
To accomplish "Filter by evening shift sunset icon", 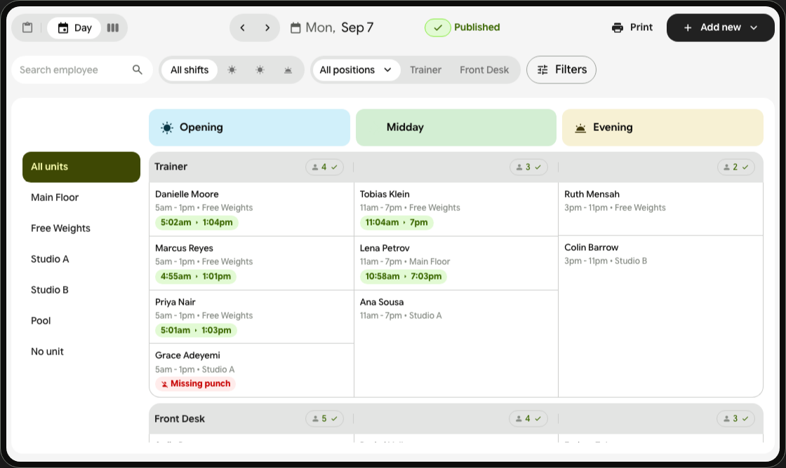I will [x=288, y=69].
